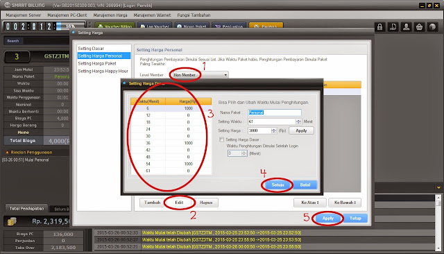The height and width of the screenshot is (254, 444).
Task: Select Setting Harga Paket in side list
Action: 103,63
